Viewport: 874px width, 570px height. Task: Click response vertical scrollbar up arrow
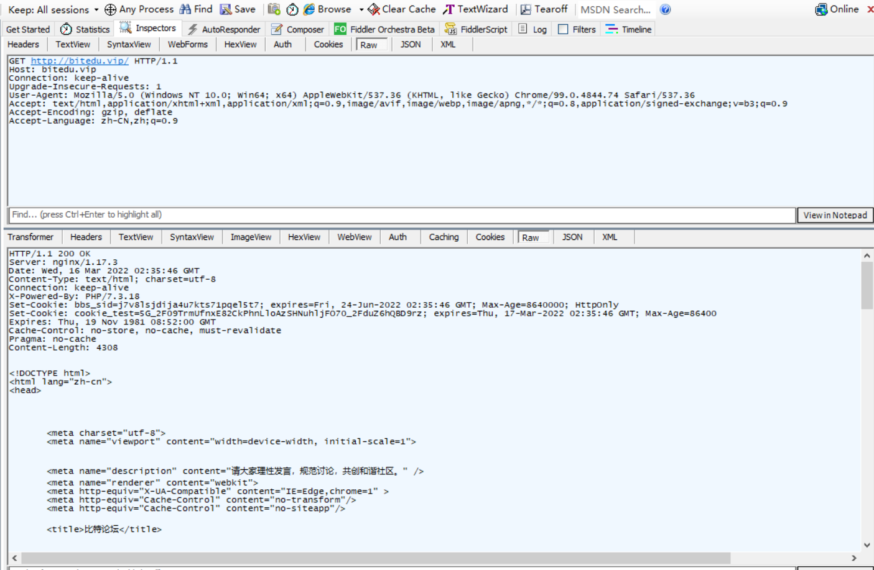pyautogui.click(x=867, y=255)
